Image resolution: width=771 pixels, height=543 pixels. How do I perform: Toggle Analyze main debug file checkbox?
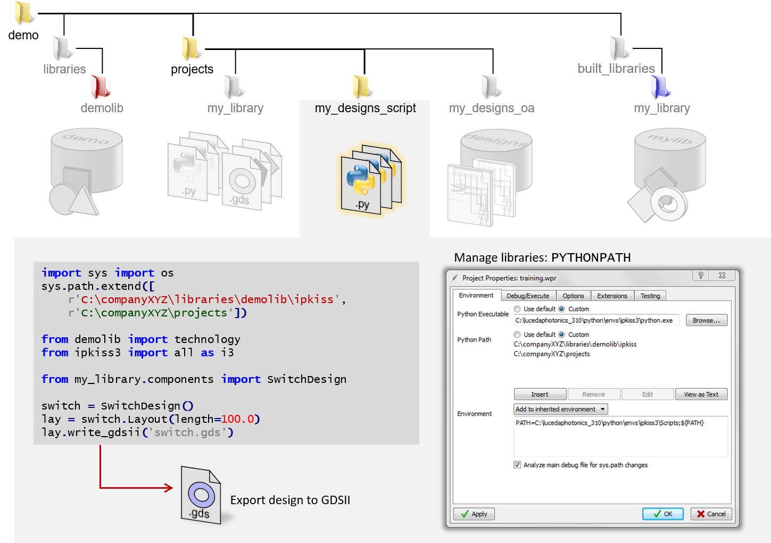[517, 465]
